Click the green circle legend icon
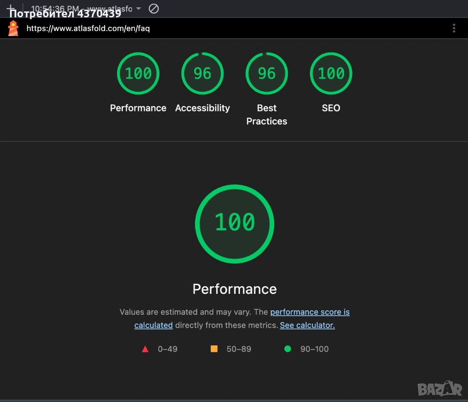The width and height of the screenshot is (468, 402). [x=287, y=349]
